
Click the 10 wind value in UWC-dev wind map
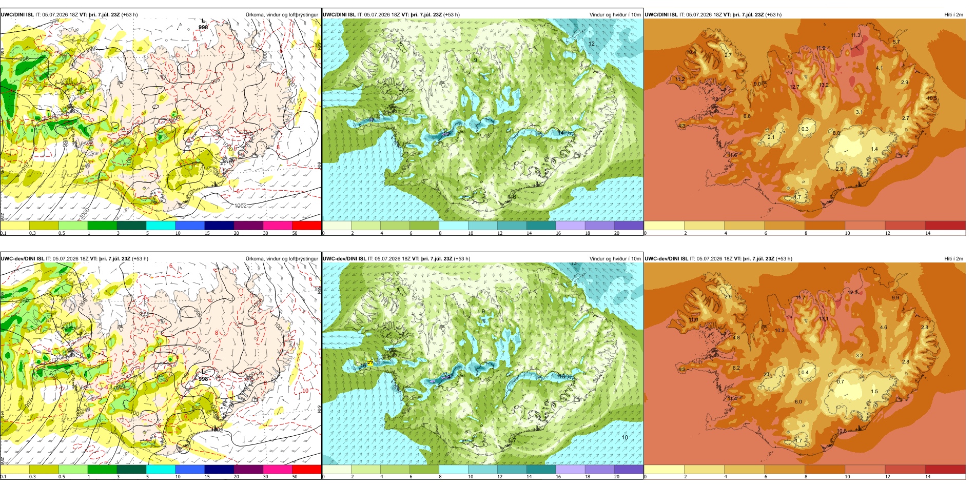[625, 437]
